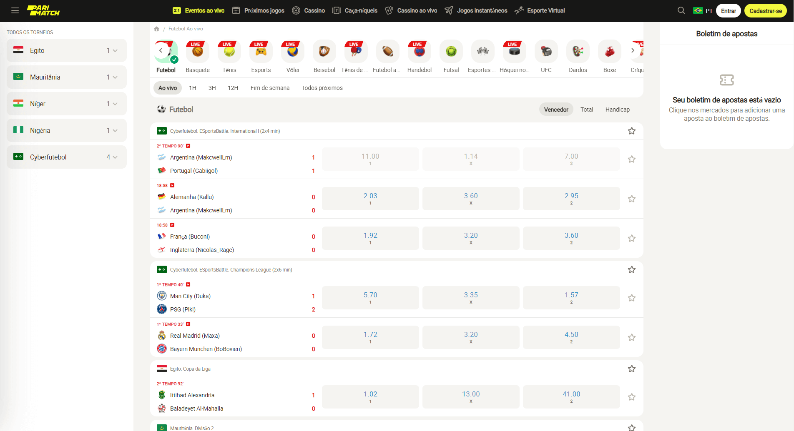Viewport: 794px width, 431px height.
Task: Expand the Cyberfutebol tournaments list
Action: pos(67,157)
